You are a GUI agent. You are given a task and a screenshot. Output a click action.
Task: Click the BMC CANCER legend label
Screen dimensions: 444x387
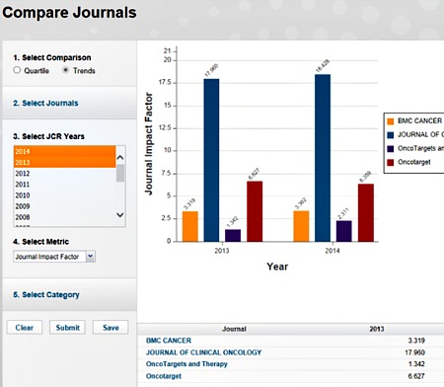pos(420,121)
